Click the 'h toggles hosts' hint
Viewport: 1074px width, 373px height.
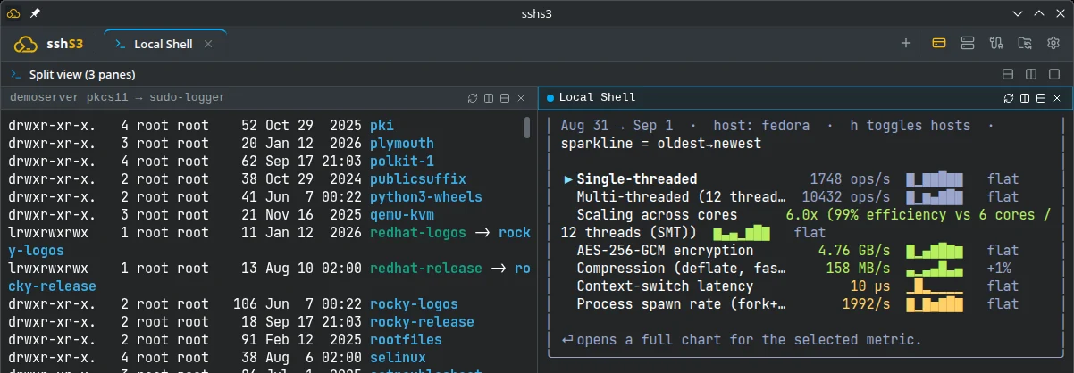[910, 126]
